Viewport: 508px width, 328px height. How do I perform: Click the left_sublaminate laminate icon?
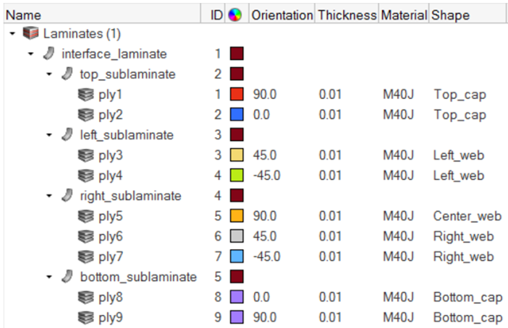pos(67,135)
